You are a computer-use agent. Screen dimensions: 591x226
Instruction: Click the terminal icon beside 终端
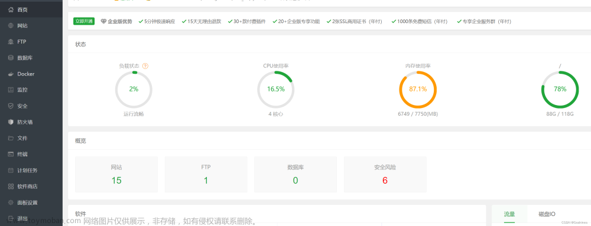[11, 154]
